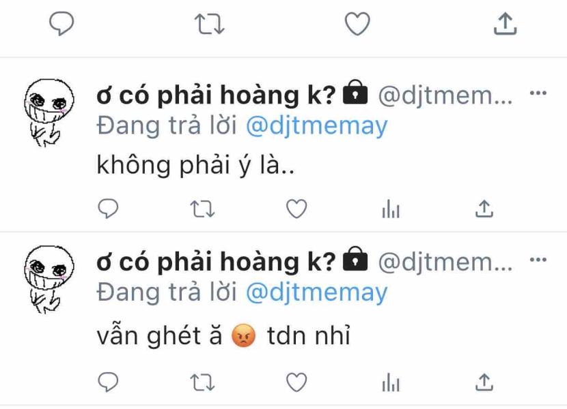This screenshot has height=409, width=567.
Task: View analytics of 'vẫn ghét ă' tweet
Action: (391, 382)
